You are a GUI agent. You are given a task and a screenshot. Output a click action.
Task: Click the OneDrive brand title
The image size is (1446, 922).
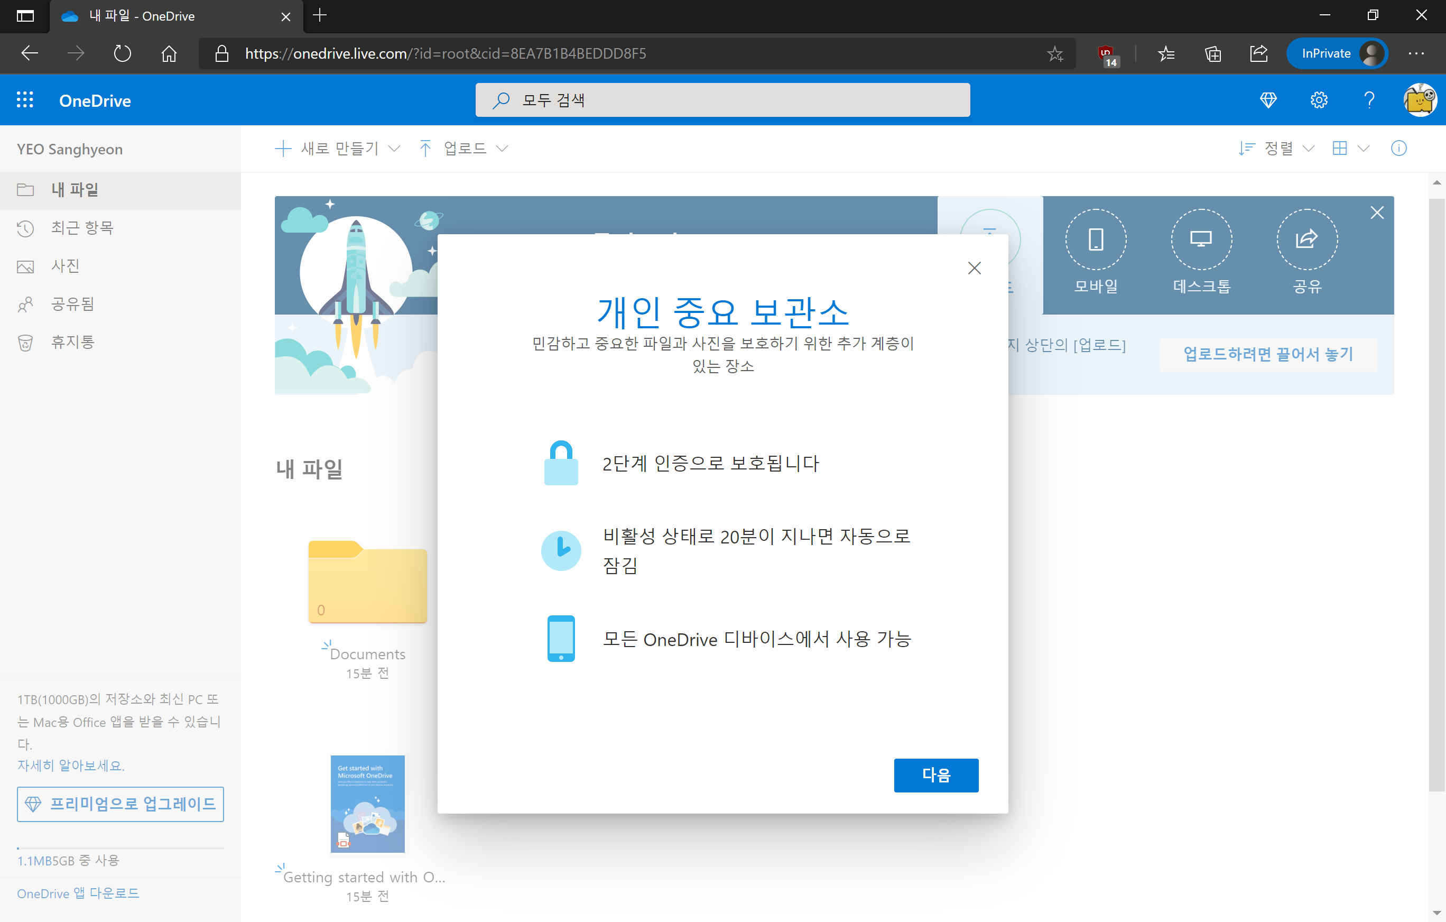[x=95, y=100]
